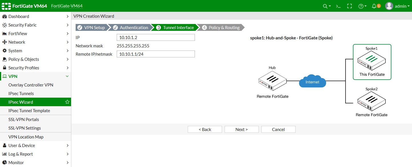This screenshot has height=167, width=412.
Task: Click the FortiGate-VM64 hostname link
Action: coord(67,6)
